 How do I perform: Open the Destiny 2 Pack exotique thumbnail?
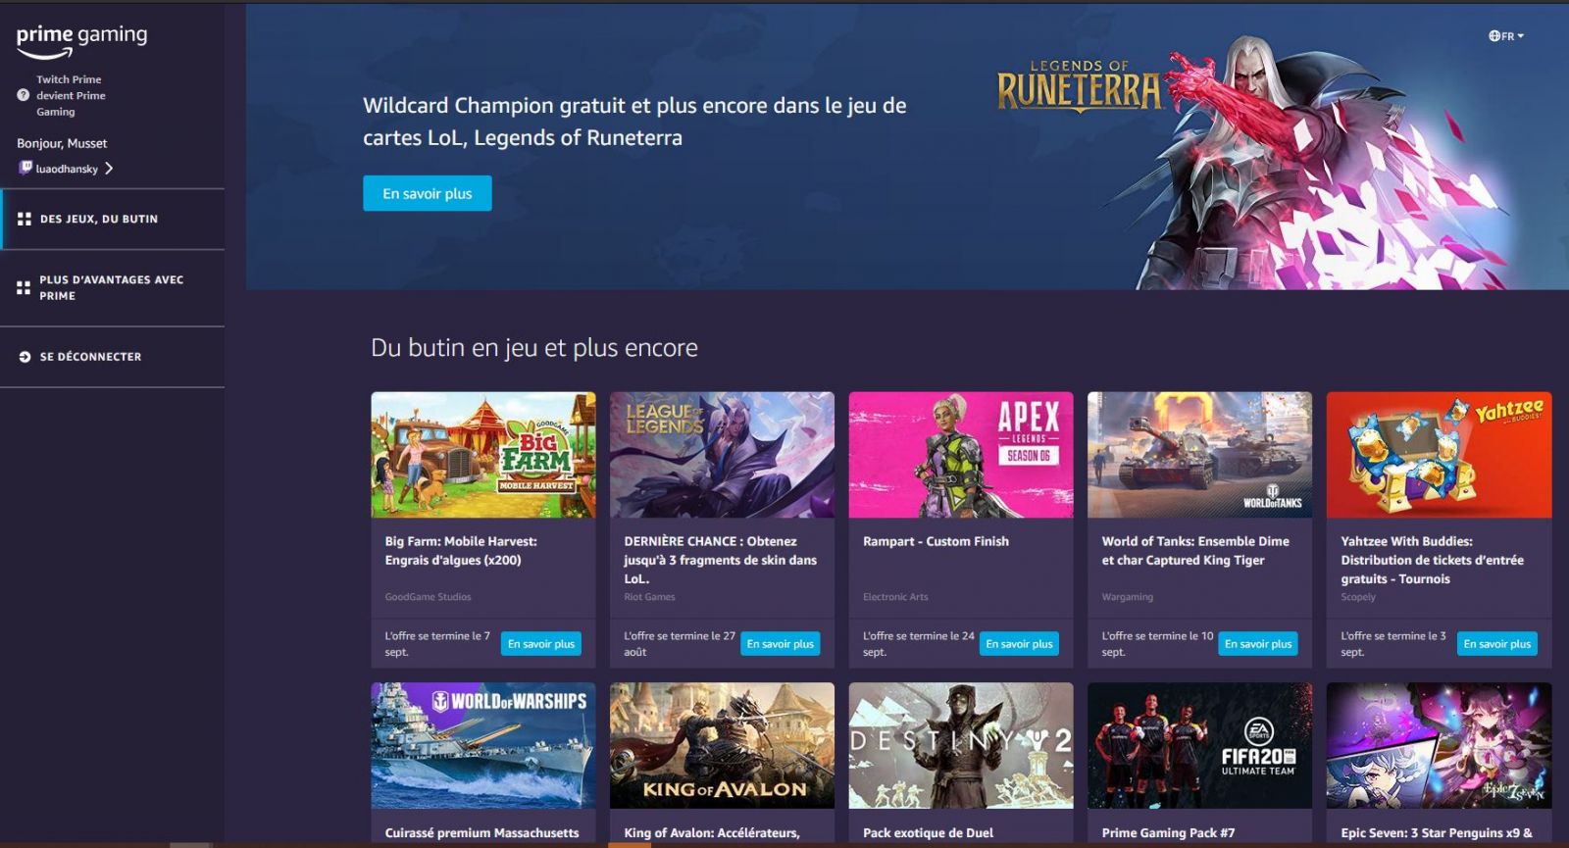point(961,745)
